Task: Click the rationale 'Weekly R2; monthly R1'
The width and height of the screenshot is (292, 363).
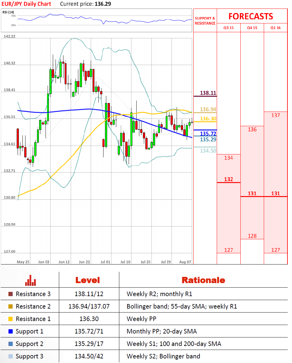Action: tap(159, 294)
